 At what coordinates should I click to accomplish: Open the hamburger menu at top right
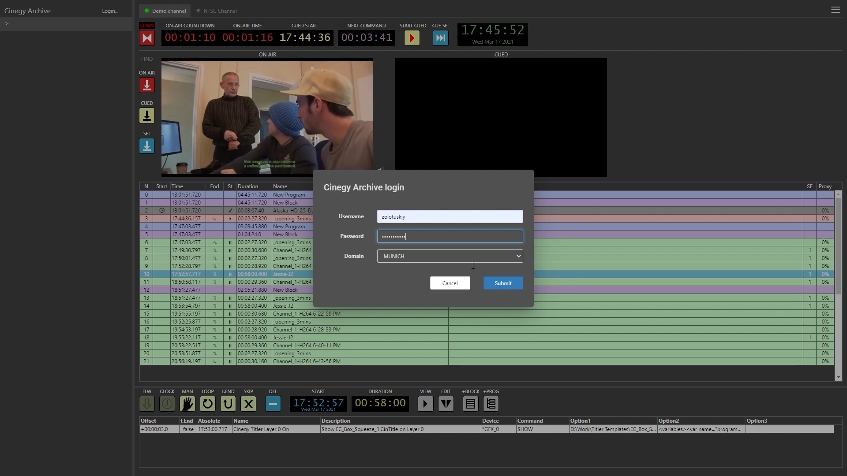[x=836, y=10]
